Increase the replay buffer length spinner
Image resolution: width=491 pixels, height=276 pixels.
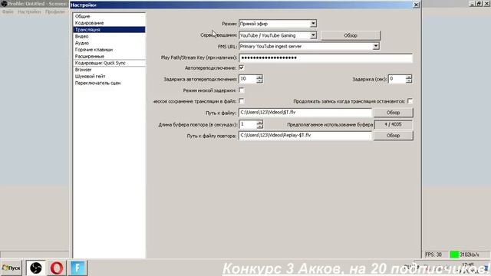259,123
